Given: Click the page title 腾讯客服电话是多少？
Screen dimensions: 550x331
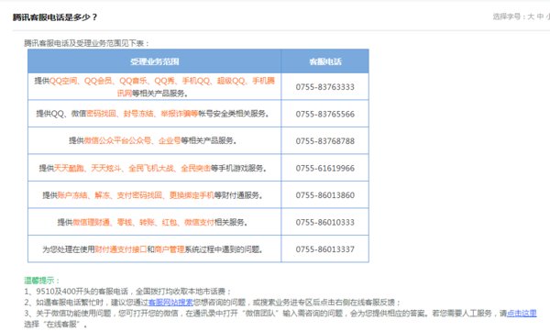Looking at the screenshot, I should tap(55, 17).
